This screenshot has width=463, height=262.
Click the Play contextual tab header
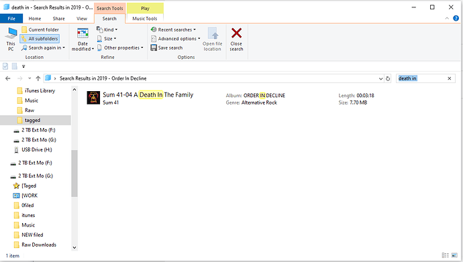point(145,8)
